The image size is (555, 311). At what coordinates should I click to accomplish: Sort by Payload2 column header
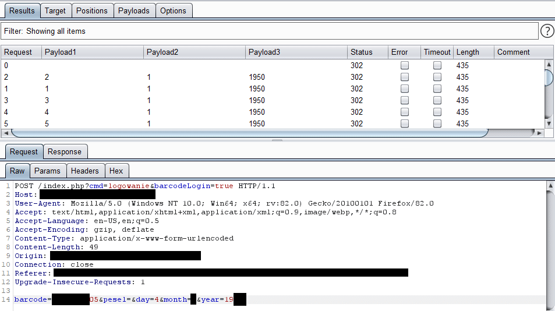pos(195,52)
